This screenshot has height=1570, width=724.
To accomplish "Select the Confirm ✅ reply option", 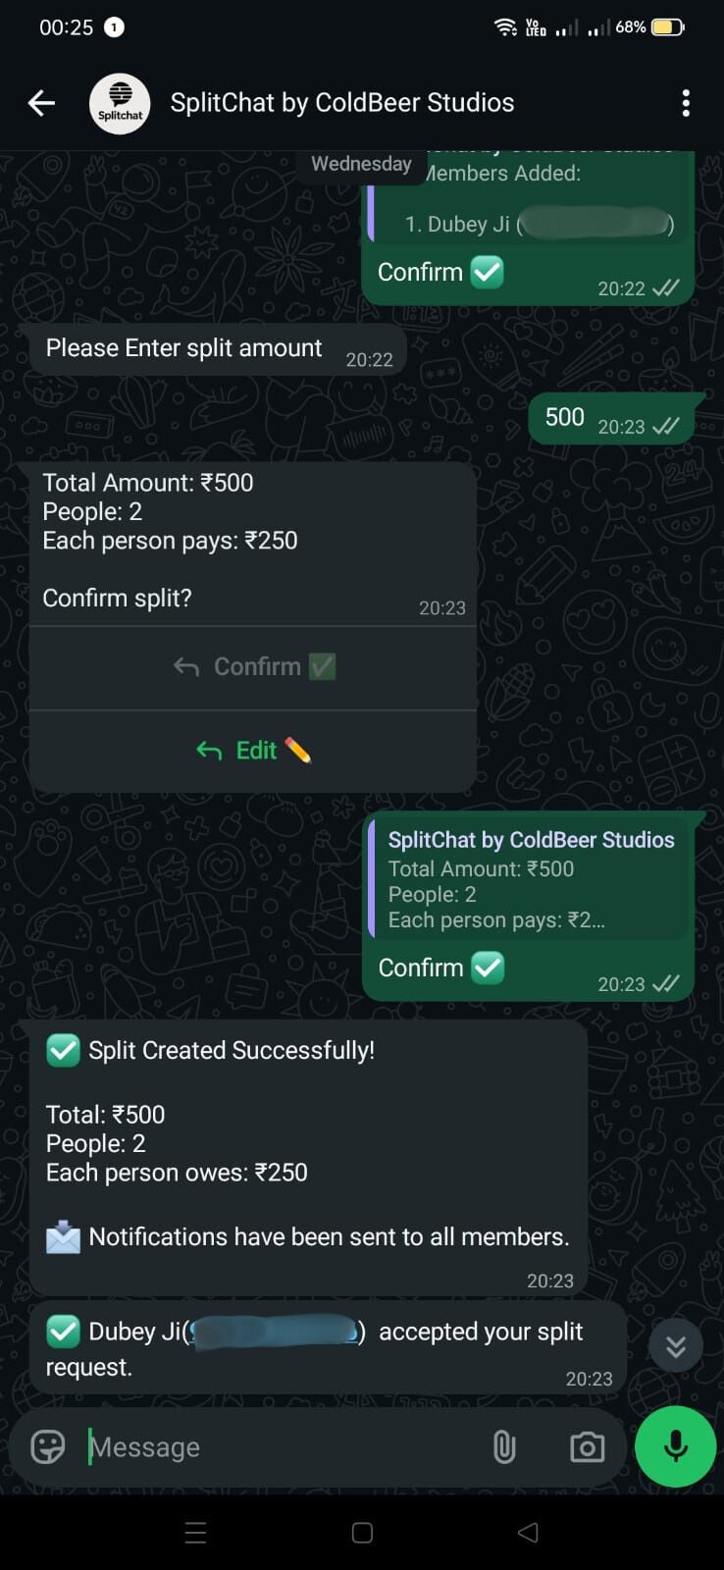I will [253, 666].
